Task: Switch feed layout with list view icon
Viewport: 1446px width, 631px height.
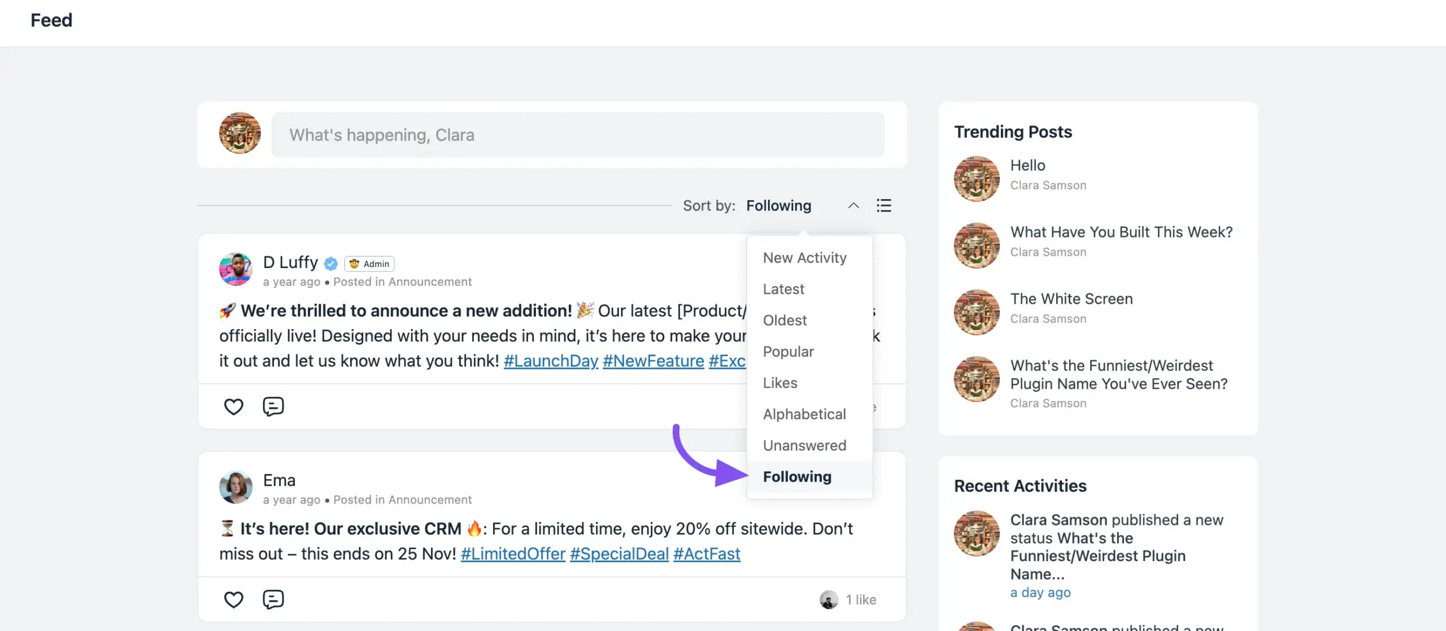Action: (884, 205)
